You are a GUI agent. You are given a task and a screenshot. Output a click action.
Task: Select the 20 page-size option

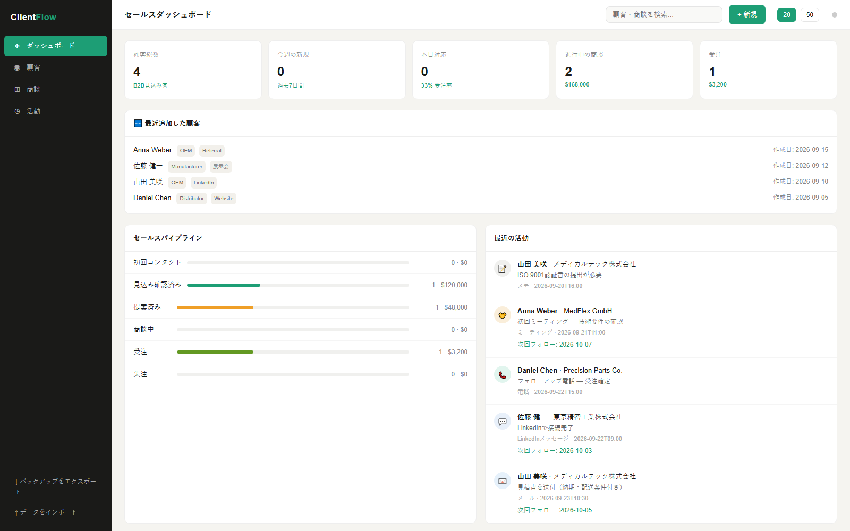pos(787,15)
